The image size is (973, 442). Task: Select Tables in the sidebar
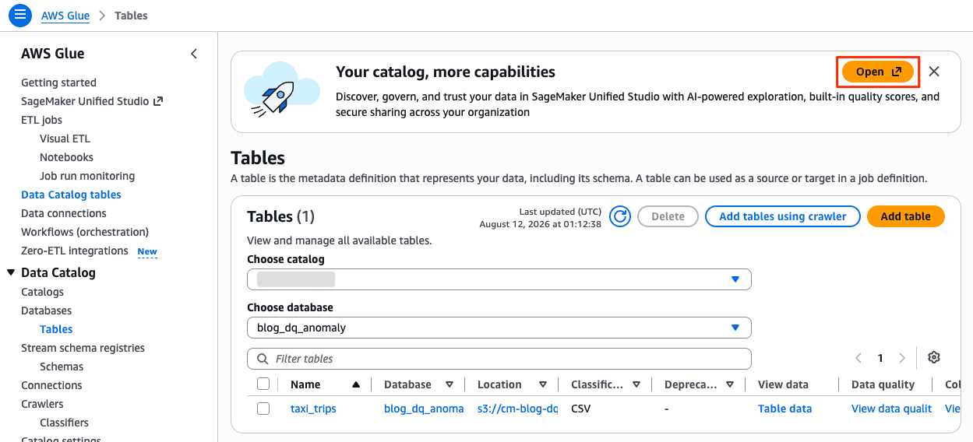pyautogui.click(x=56, y=329)
